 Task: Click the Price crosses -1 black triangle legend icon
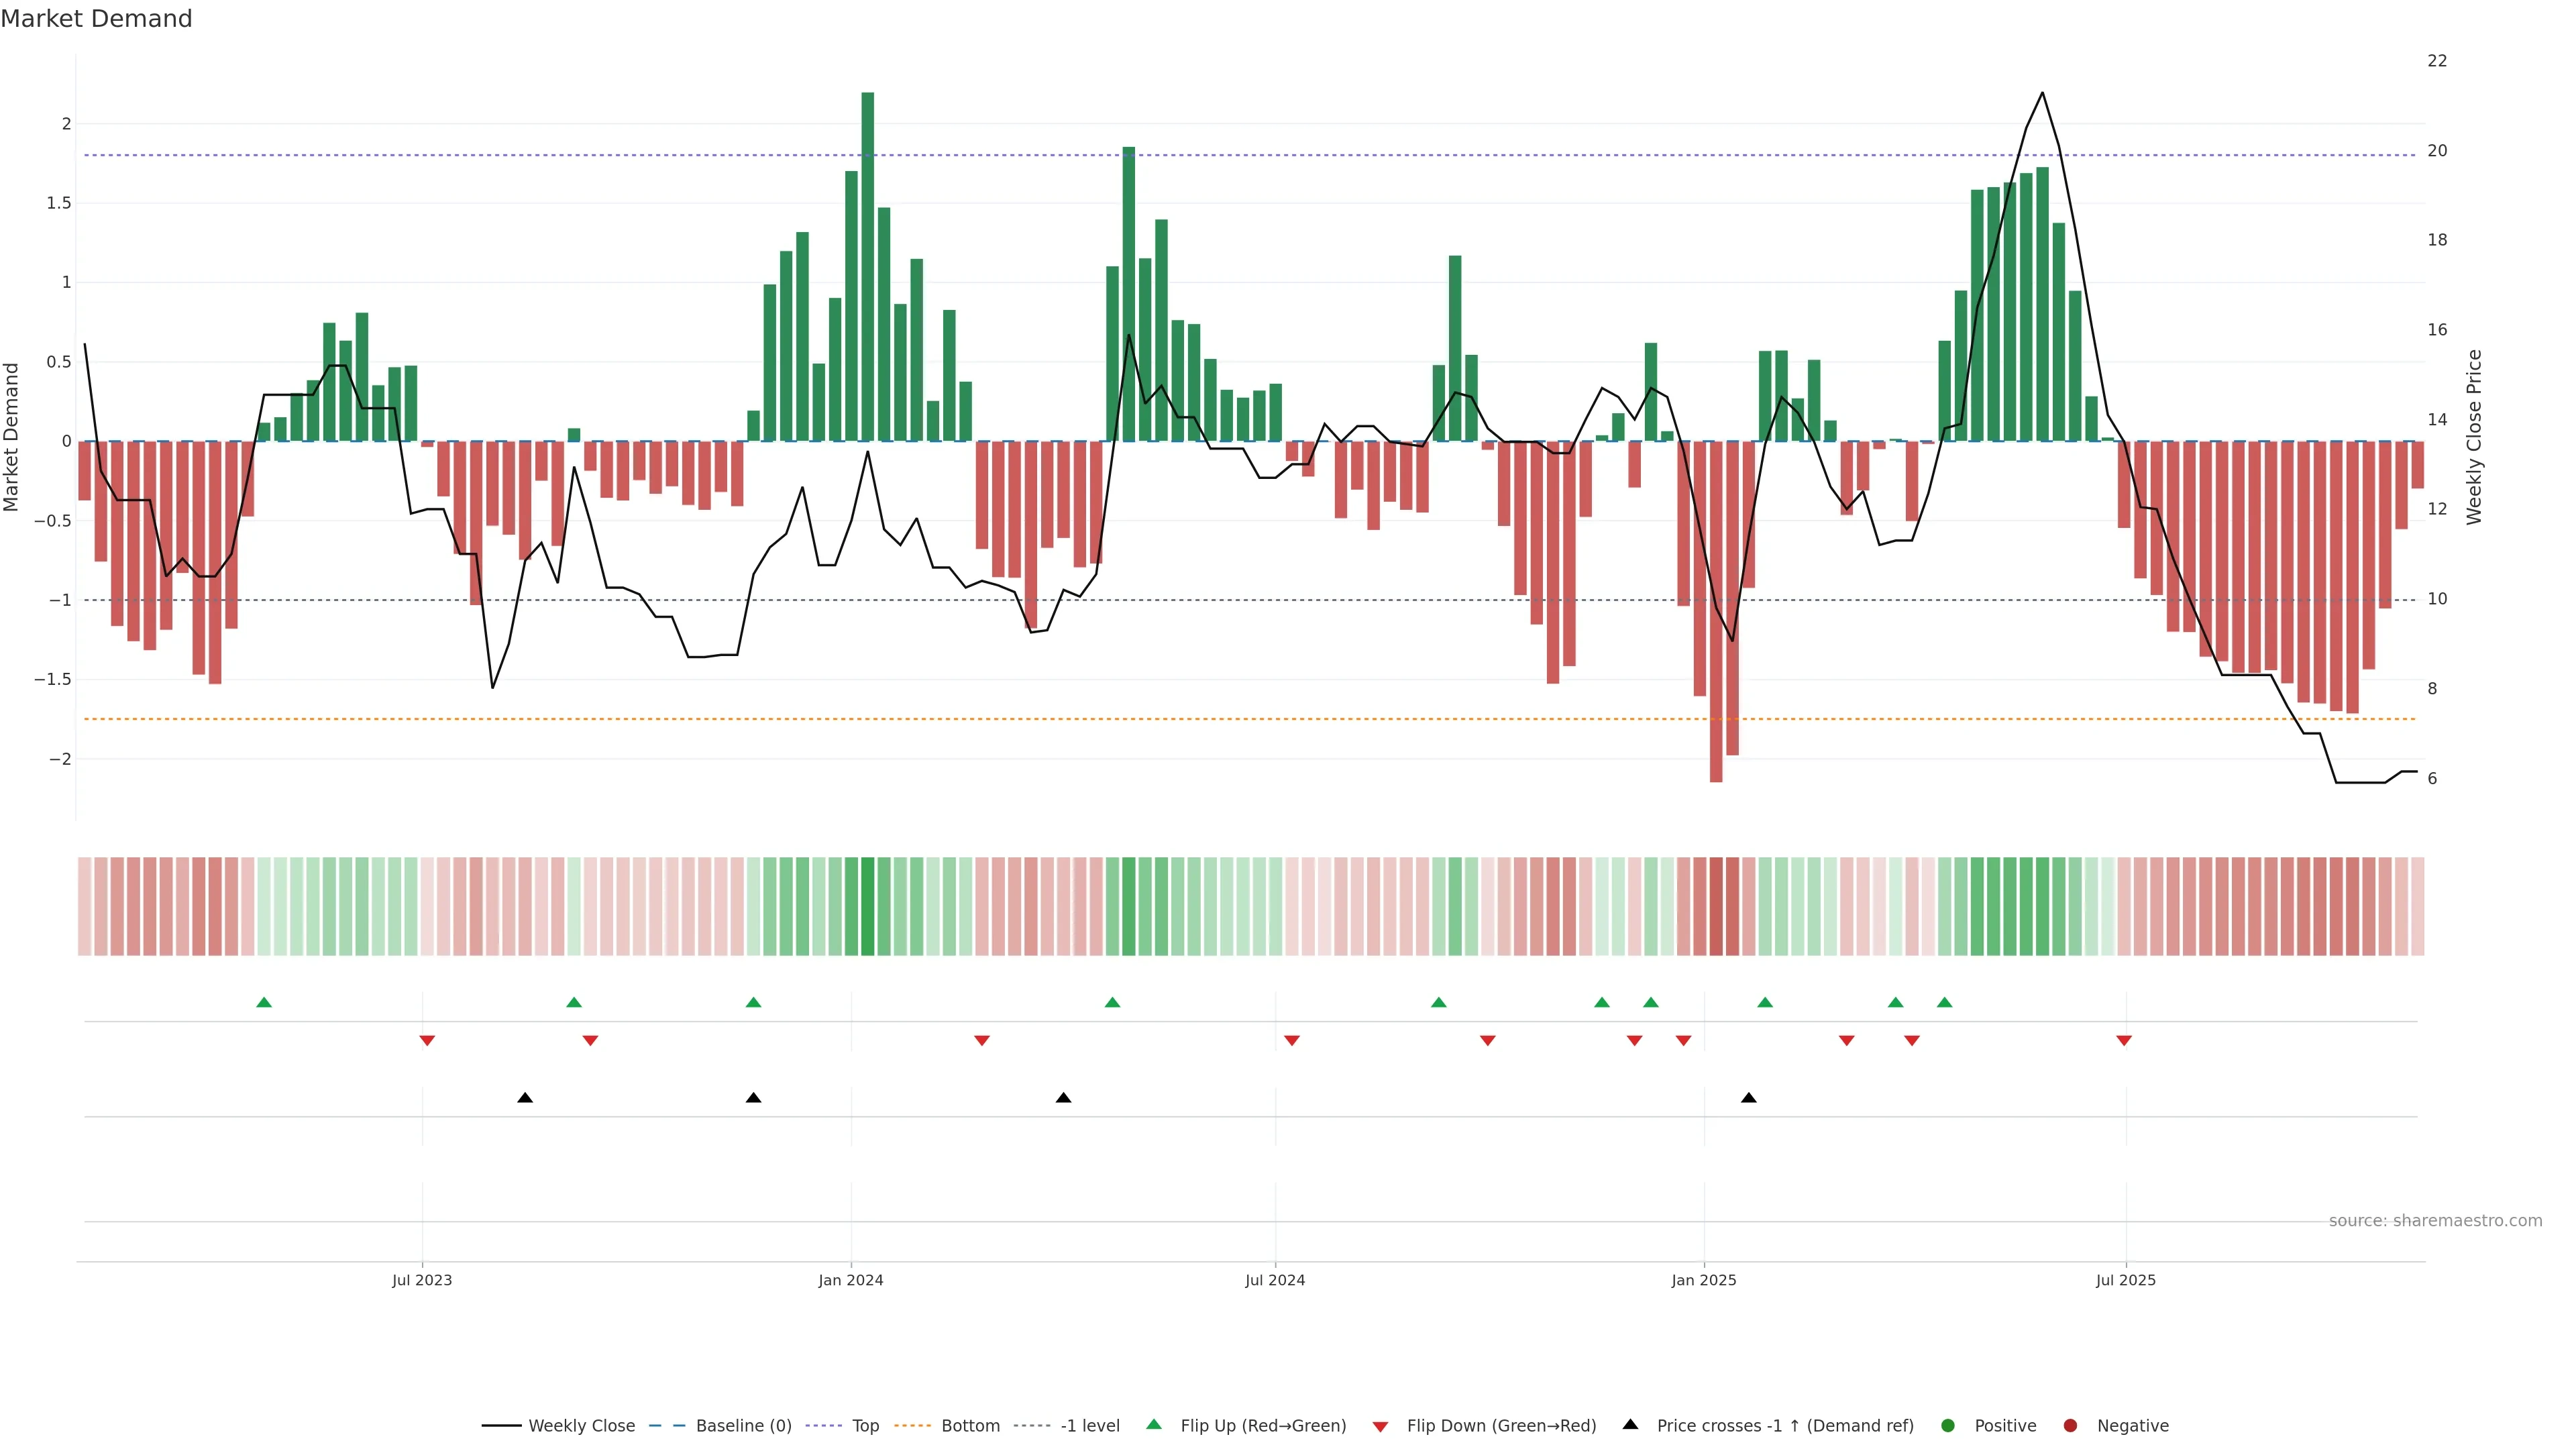pyautogui.click(x=1630, y=1424)
